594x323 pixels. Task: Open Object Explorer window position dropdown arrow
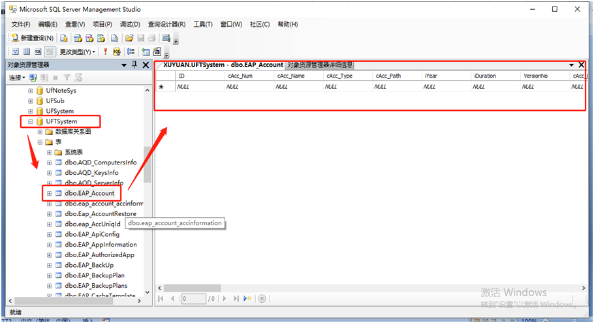tap(124, 65)
